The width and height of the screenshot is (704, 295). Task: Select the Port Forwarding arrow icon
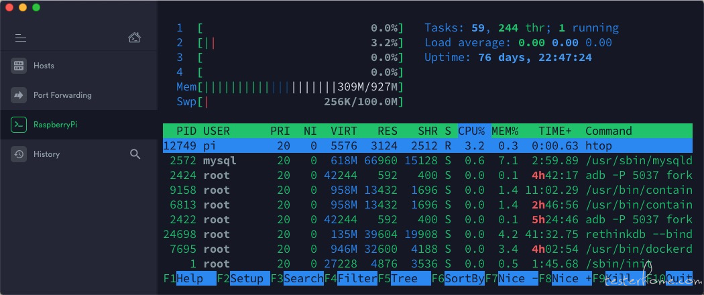(x=19, y=95)
